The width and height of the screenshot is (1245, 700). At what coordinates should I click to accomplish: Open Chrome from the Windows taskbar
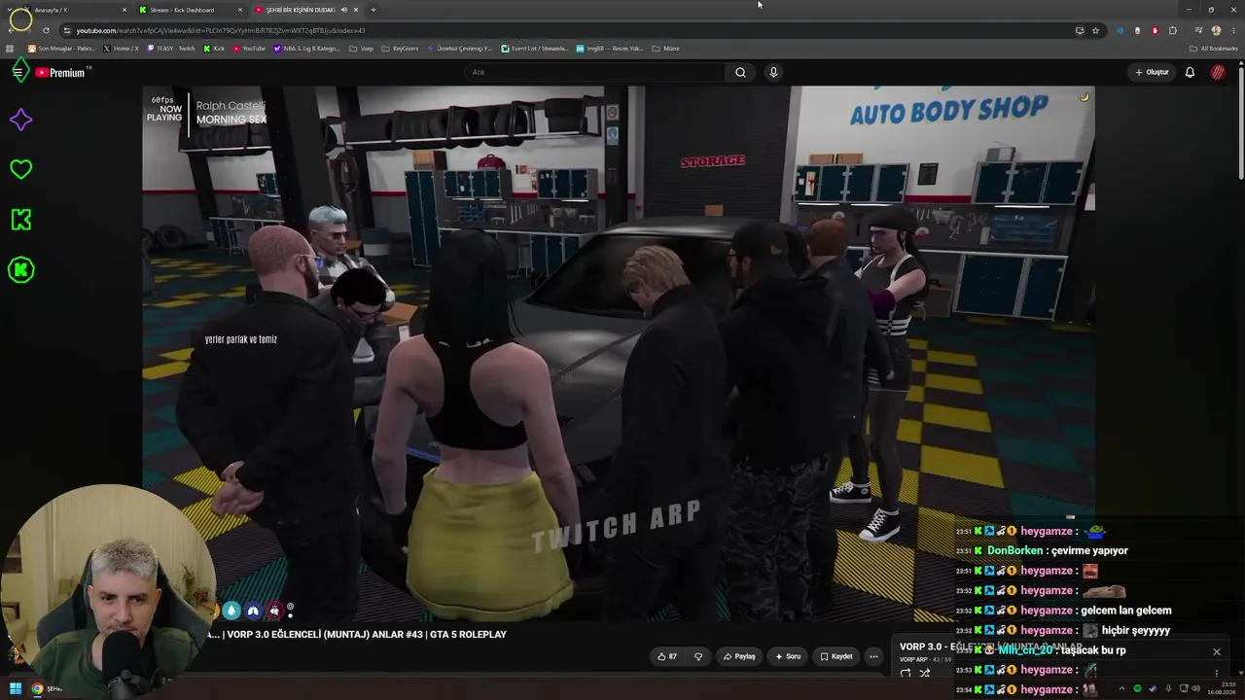point(37,688)
